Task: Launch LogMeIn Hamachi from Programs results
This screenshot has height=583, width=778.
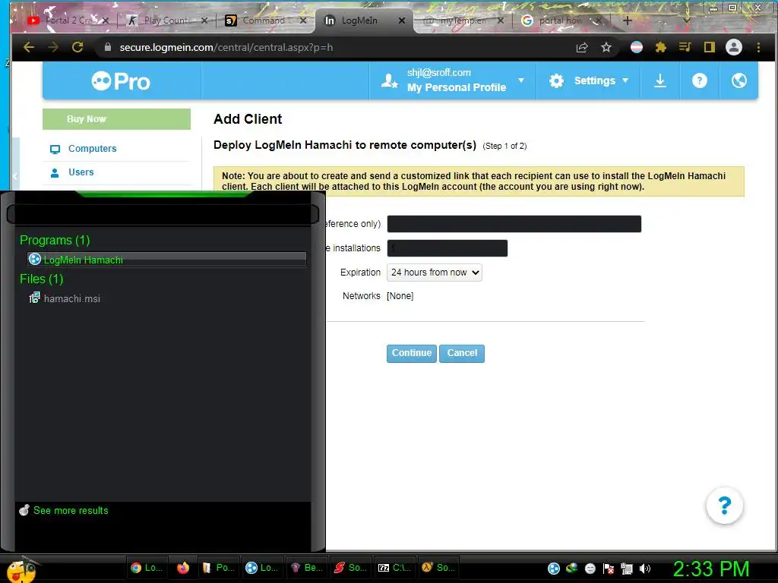Action: coord(167,260)
